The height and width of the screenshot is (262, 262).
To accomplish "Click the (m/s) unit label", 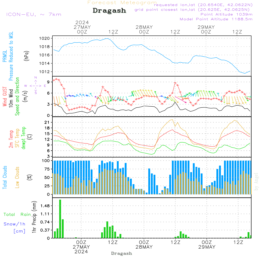I will click(x=25, y=96).
